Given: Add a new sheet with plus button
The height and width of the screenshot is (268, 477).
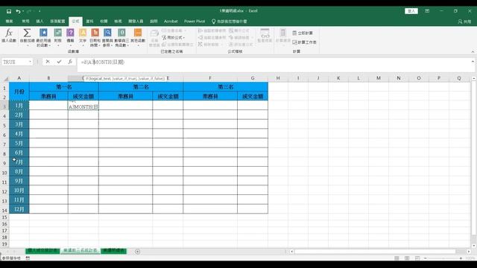Looking at the screenshot, I should tap(137, 252).
